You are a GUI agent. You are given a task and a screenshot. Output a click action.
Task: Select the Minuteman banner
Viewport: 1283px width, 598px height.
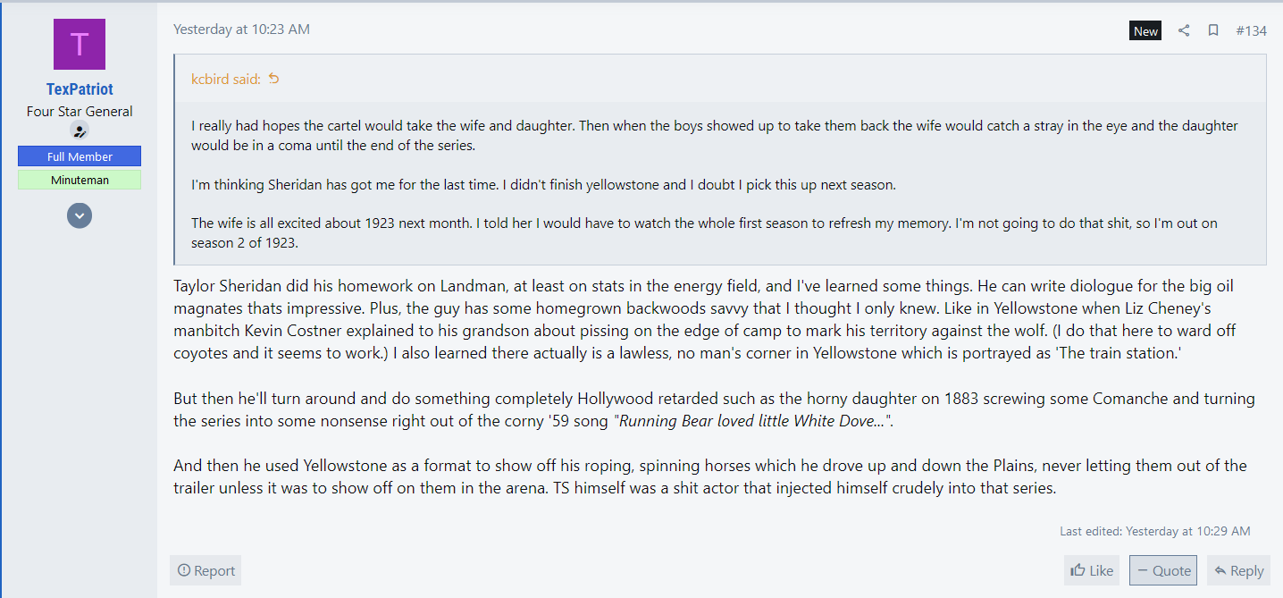coord(80,180)
